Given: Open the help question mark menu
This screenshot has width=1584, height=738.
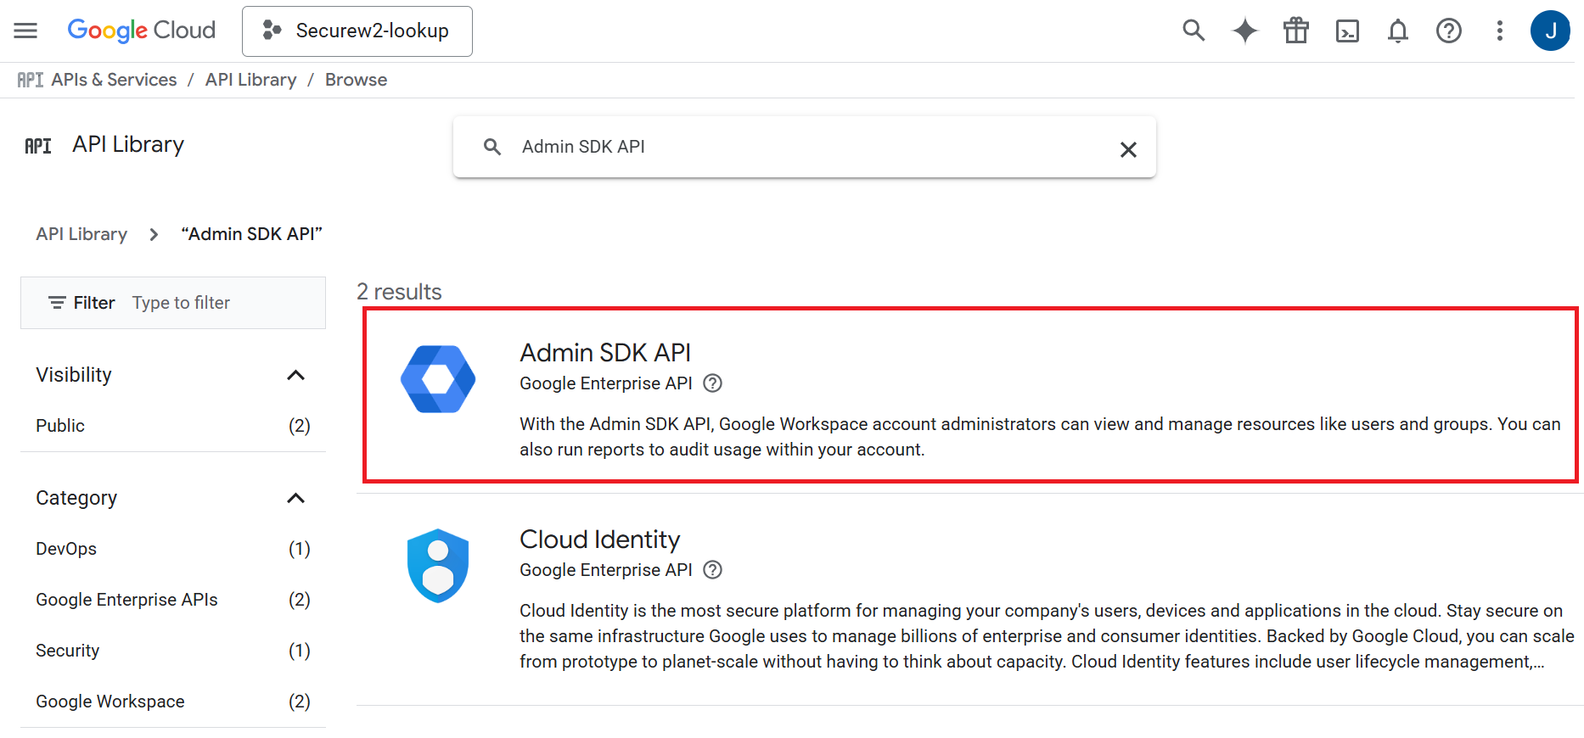Looking at the screenshot, I should point(1448,31).
